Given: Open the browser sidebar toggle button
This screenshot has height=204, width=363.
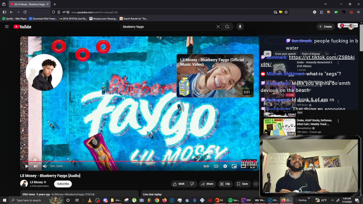Looking at the screenshot, I should [x=5, y=12].
